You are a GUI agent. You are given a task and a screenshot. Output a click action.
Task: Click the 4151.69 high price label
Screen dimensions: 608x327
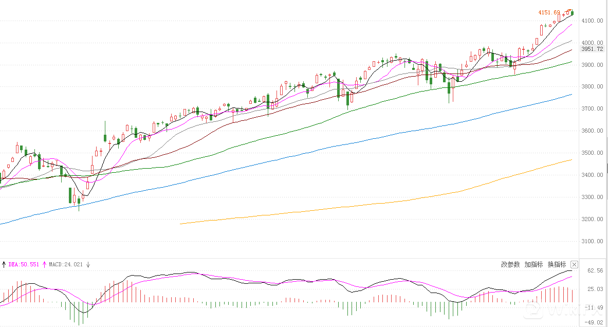(549, 12)
